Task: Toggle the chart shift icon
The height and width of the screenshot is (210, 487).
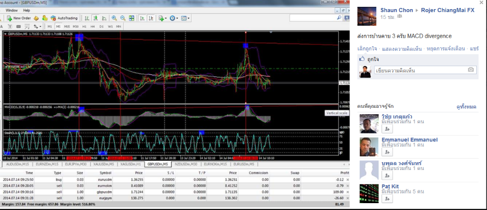Action: click(x=151, y=18)
